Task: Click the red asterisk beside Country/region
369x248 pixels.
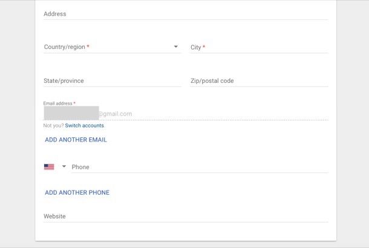Action: (x=88, y=46)
